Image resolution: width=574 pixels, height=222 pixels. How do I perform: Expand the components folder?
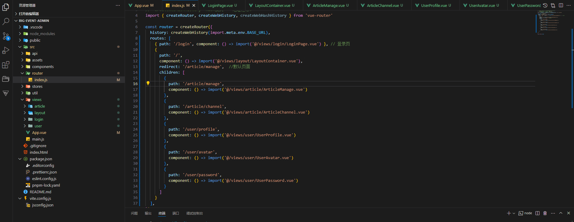(69, 67)
